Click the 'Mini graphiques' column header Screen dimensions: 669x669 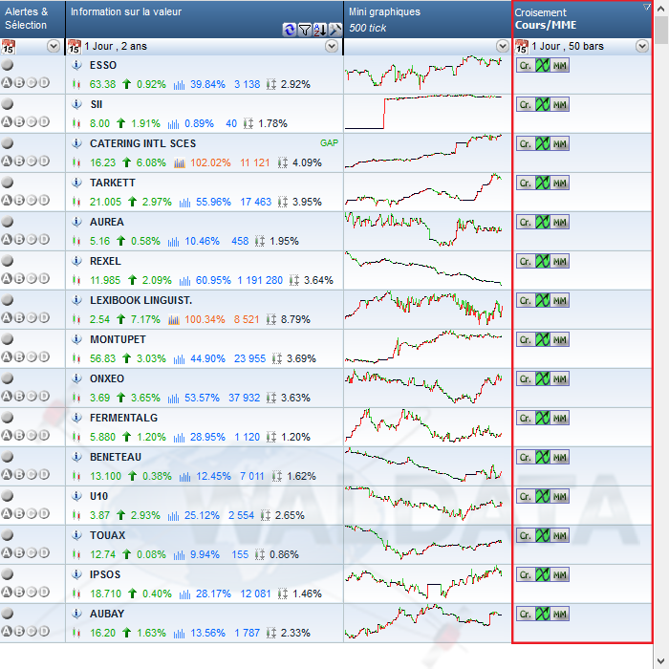427,19
